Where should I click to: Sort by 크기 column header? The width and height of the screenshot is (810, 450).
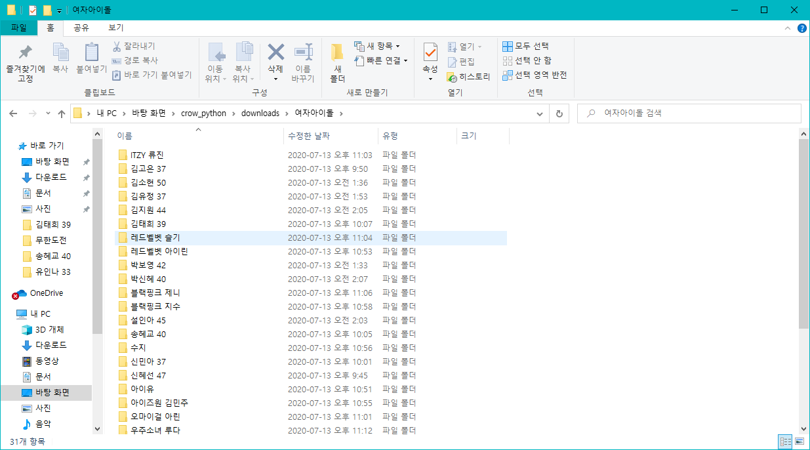tap(483, 136)
